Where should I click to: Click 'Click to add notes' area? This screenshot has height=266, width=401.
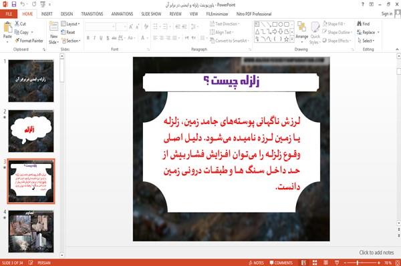pos(376,253)
